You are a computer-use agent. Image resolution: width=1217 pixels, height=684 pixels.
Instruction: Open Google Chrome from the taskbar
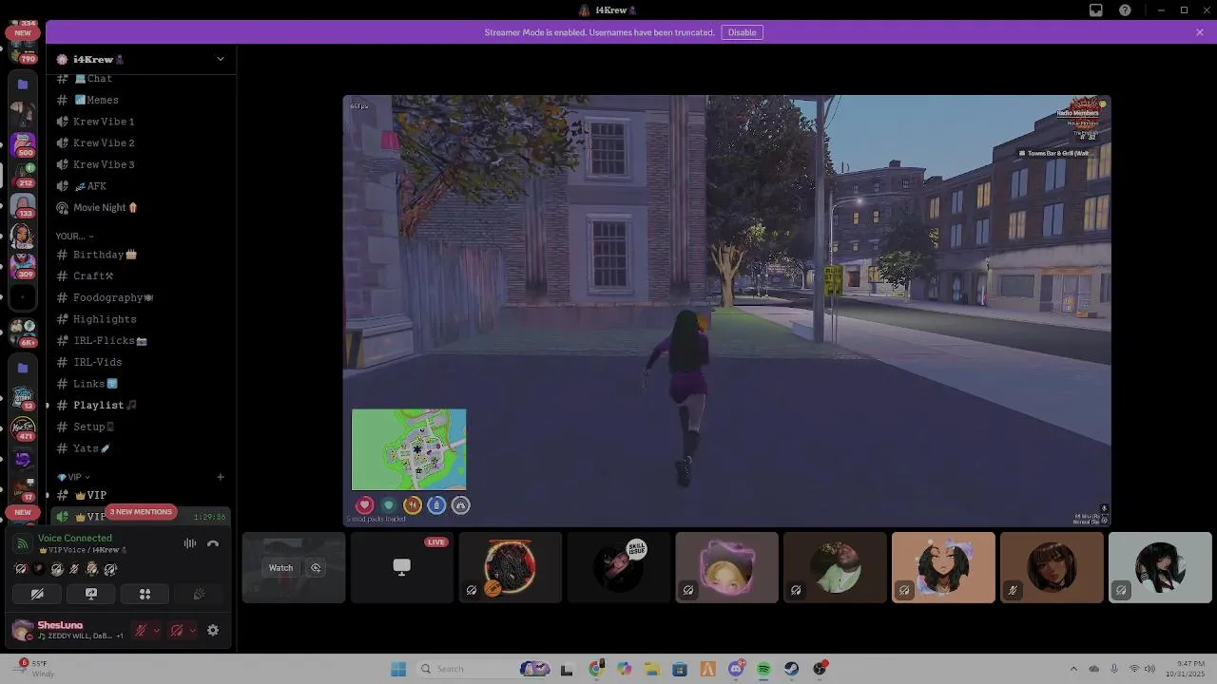click(595, 669)
